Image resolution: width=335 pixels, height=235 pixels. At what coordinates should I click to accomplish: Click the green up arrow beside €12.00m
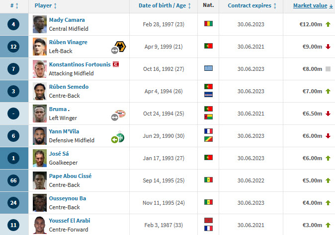coord(328,24)
